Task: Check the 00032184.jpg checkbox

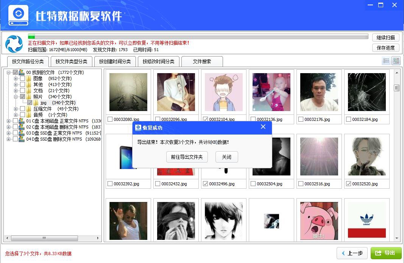Action: tap(348, 119)
